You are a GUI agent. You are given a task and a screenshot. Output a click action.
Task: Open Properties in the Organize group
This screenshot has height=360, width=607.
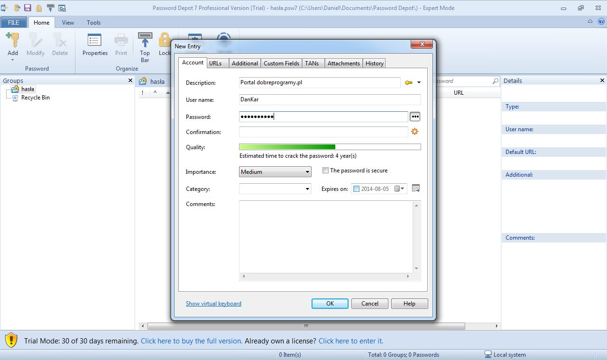point(95,45)
